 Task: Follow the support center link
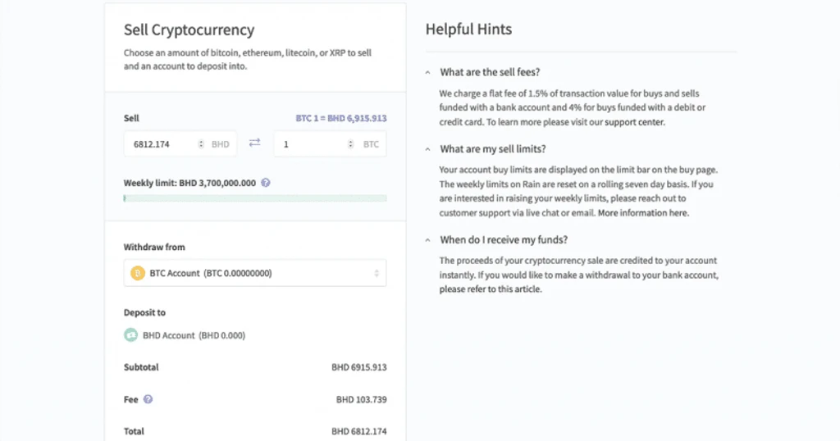(634, 122)
